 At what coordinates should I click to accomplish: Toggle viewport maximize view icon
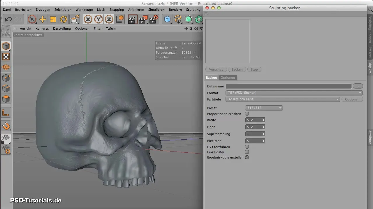tap(201, 28)
